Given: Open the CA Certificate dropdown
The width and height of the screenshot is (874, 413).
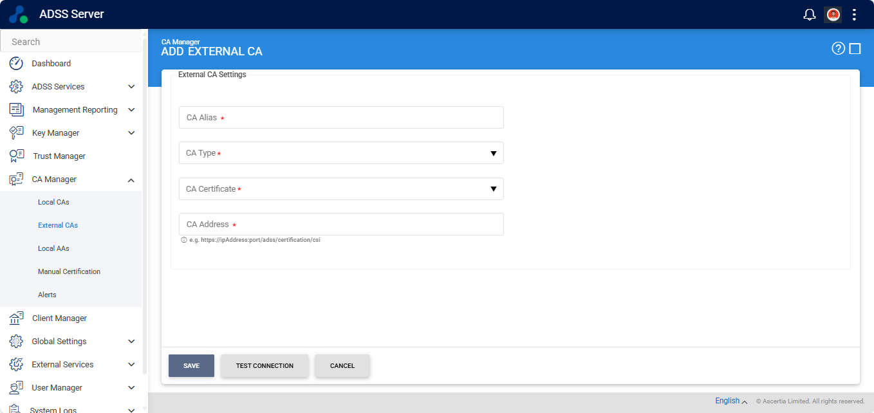Looking at the screenshot, I should [x=341, y=189].
